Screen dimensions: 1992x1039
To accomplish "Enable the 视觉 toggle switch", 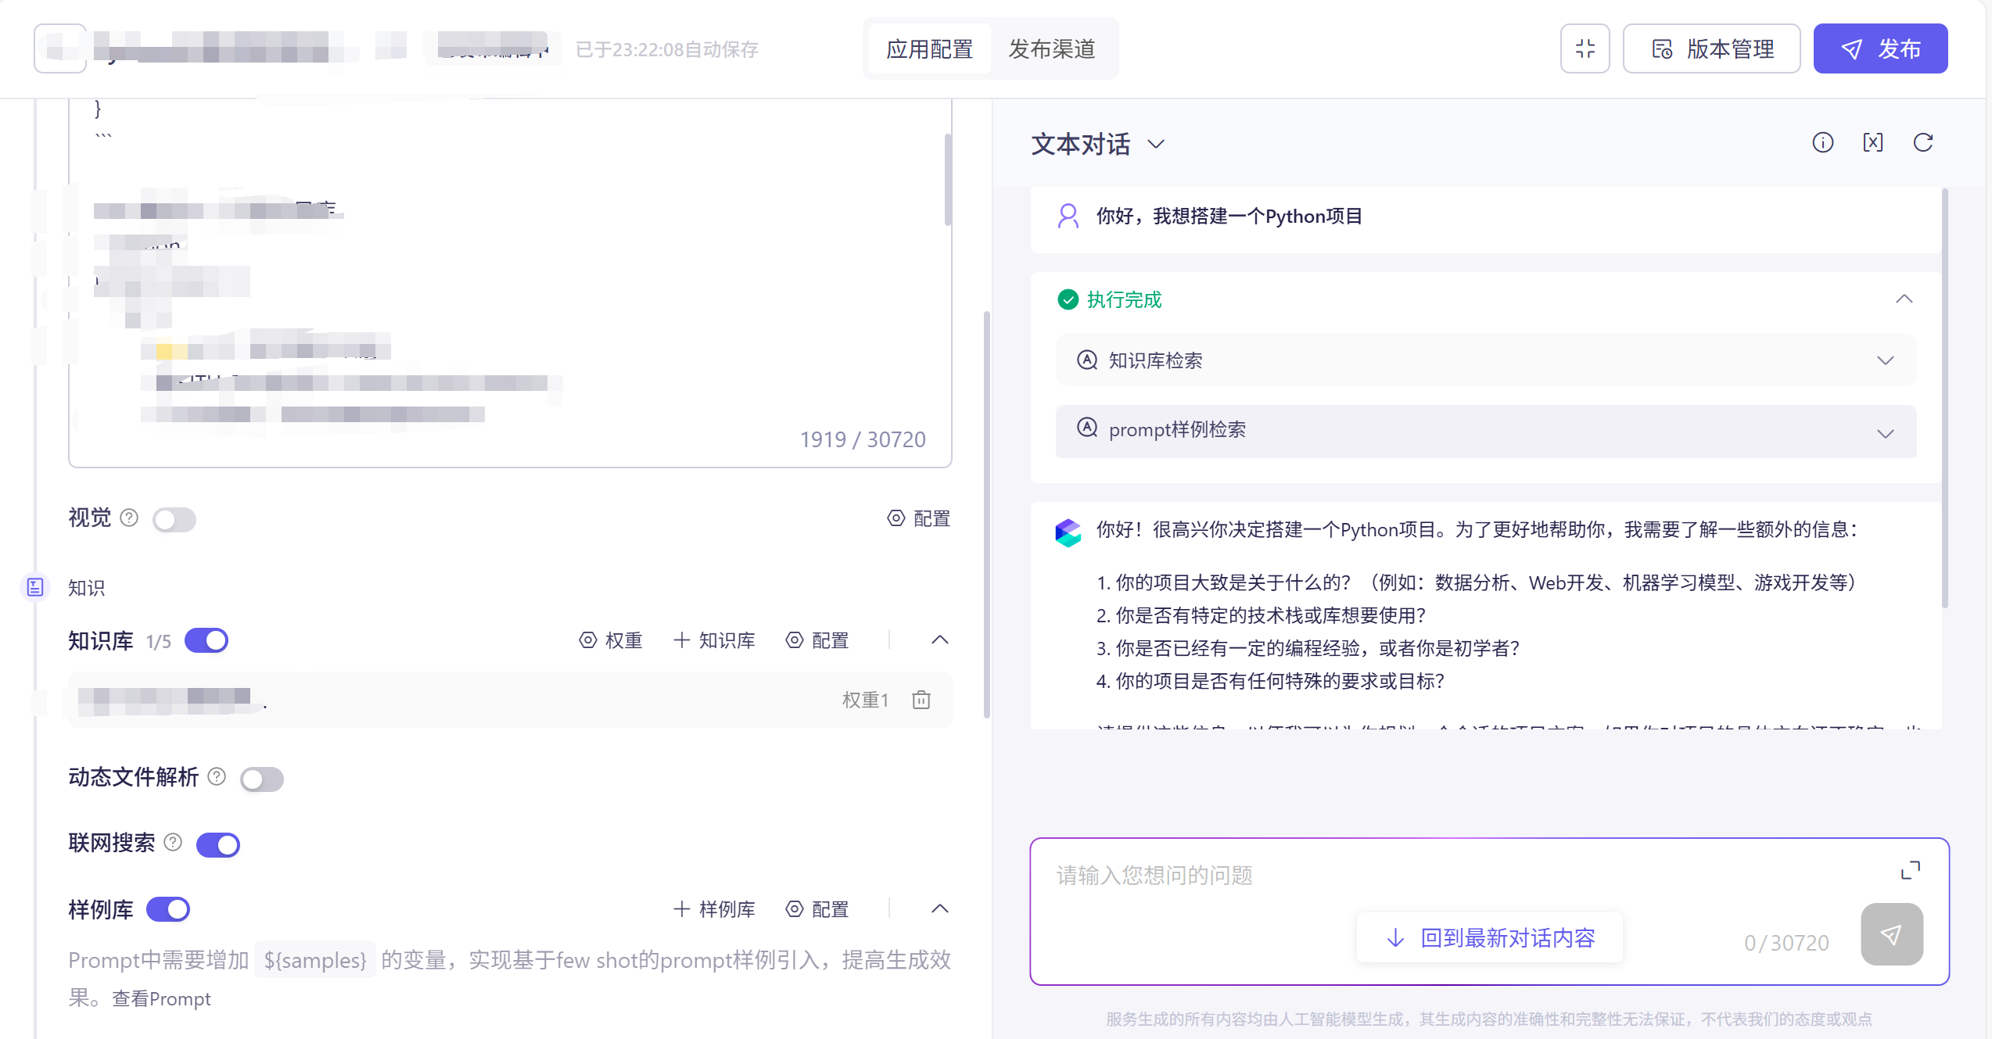I will click(x=174, y=519).
